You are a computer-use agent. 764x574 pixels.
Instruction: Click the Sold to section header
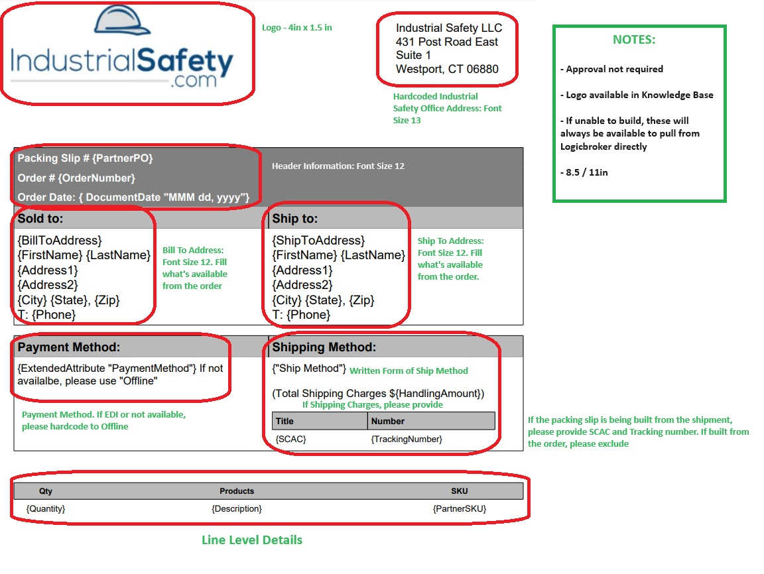coord(40,218)
